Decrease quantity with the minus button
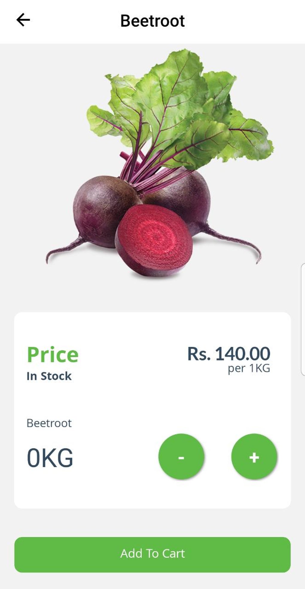This screenshot has height=589, width=305. [181, 457]
